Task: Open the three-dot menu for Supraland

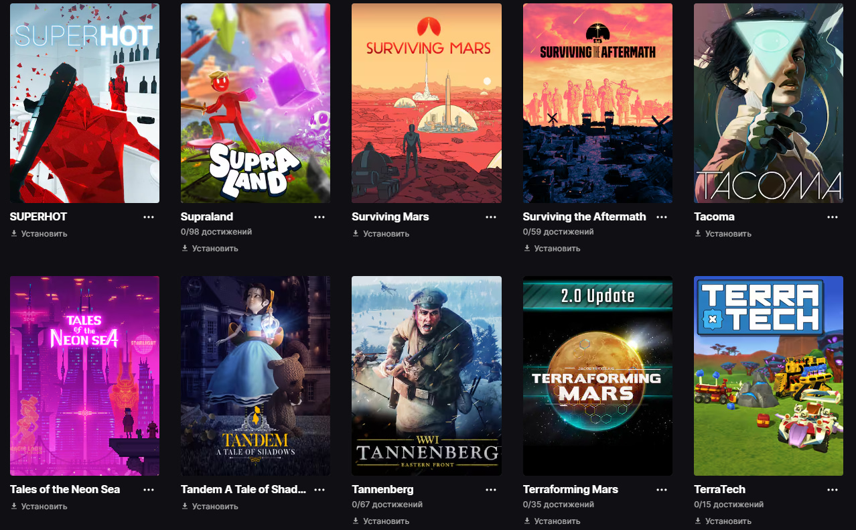Action: point(319,217)
